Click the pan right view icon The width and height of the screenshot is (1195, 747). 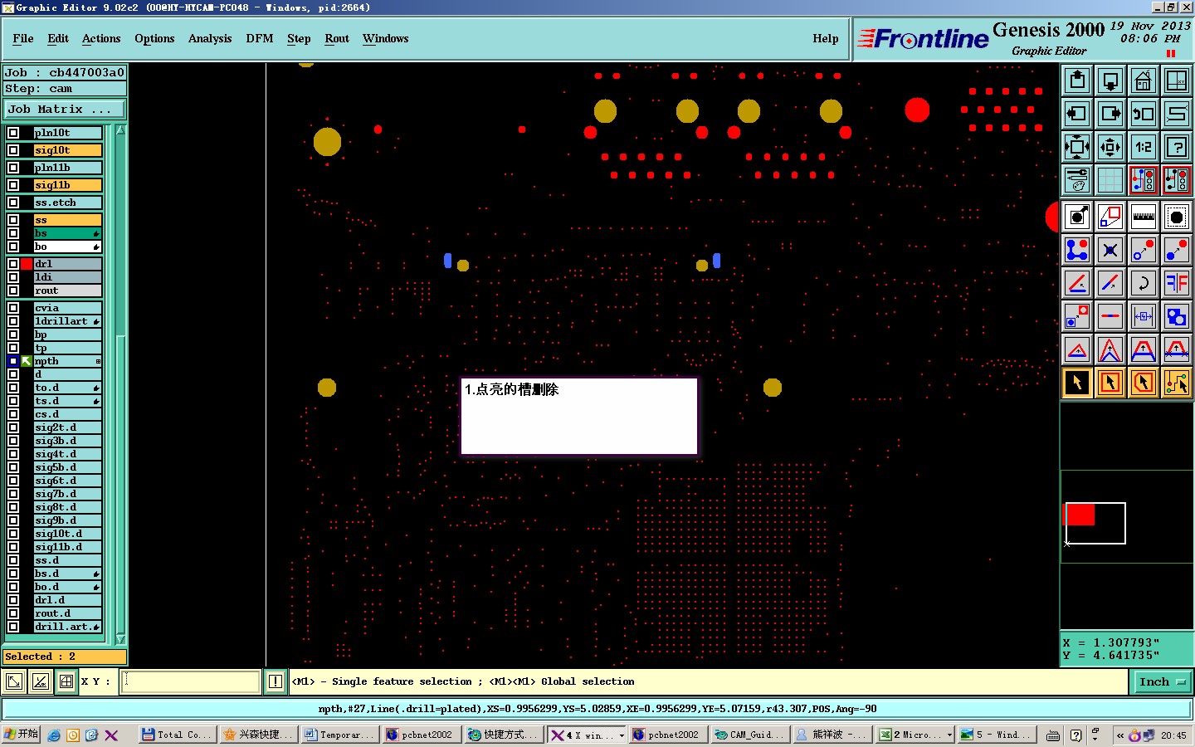(1110, 114)
